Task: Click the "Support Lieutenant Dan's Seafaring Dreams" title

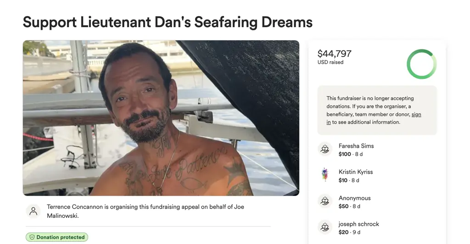Action: point(168,22)
